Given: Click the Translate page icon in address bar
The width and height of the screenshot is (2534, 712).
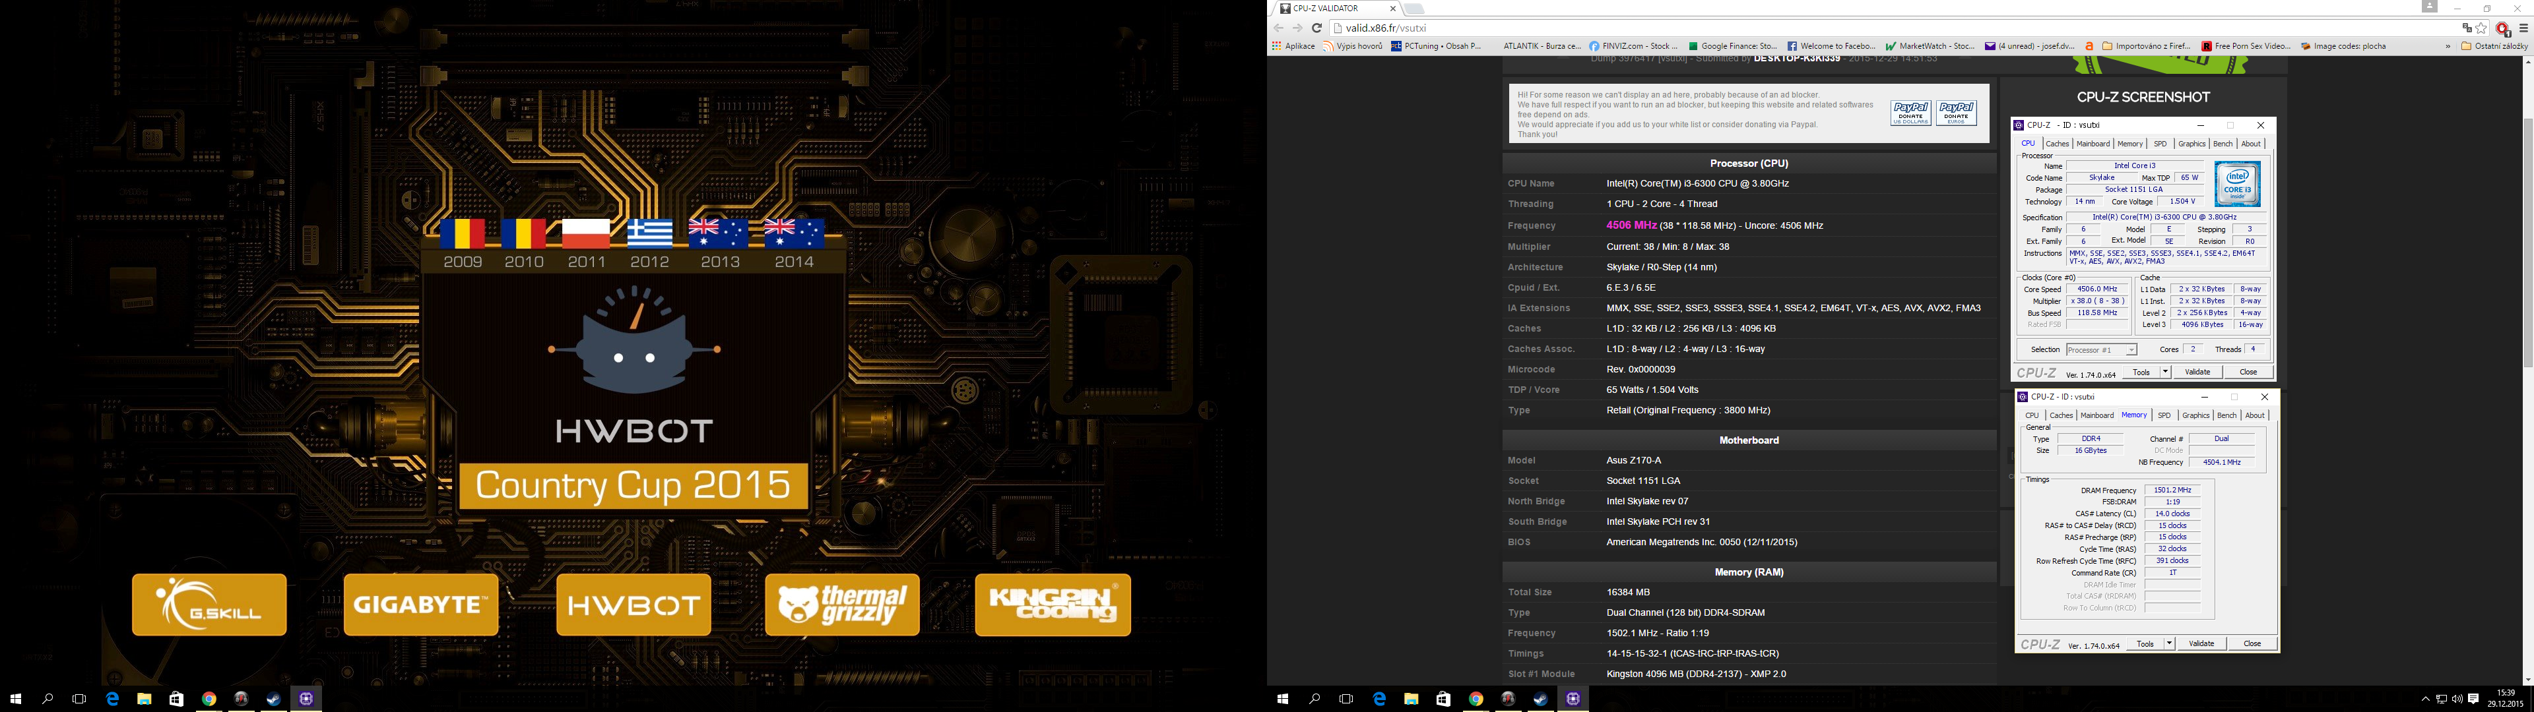Looking at the screenshot, I should point(2466,28).
